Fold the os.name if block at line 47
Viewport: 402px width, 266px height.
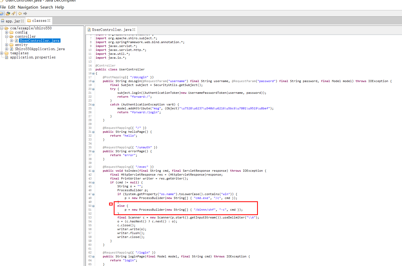click(x=93, y=194)
